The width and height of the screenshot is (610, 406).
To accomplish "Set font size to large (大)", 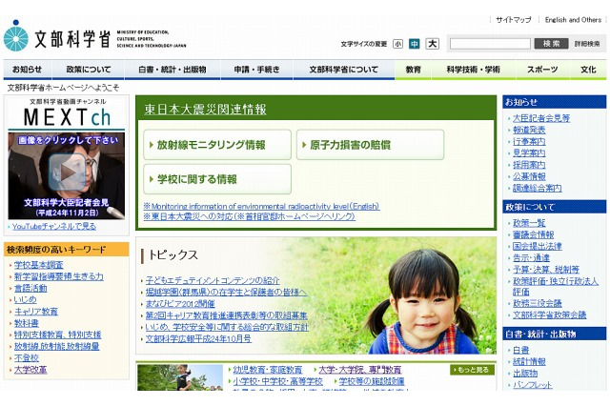I will (432, 44).
